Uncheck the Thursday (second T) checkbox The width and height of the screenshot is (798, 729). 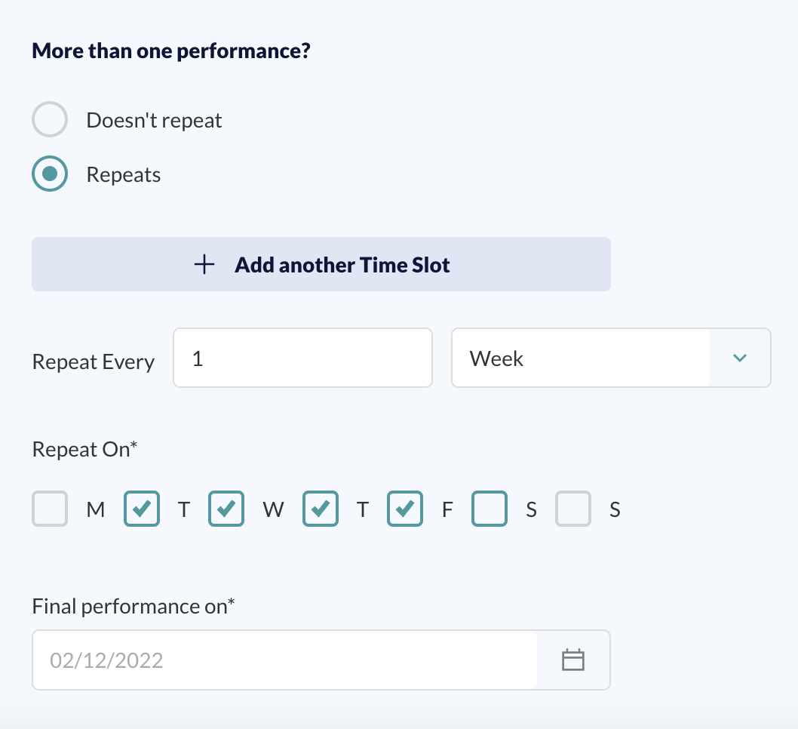click(321, 509)
